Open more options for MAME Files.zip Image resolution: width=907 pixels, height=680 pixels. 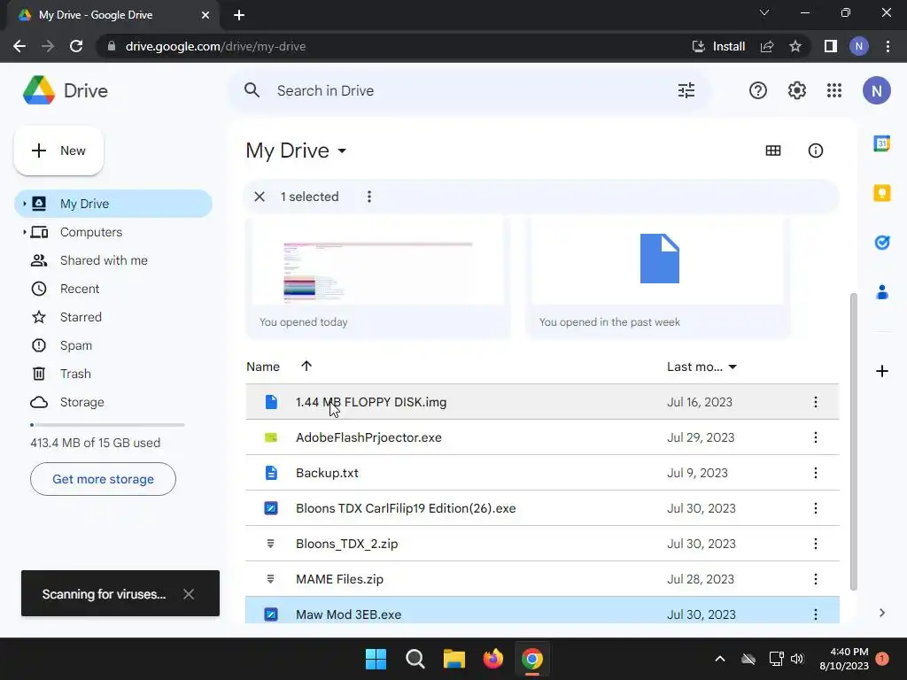pos(815,579)
